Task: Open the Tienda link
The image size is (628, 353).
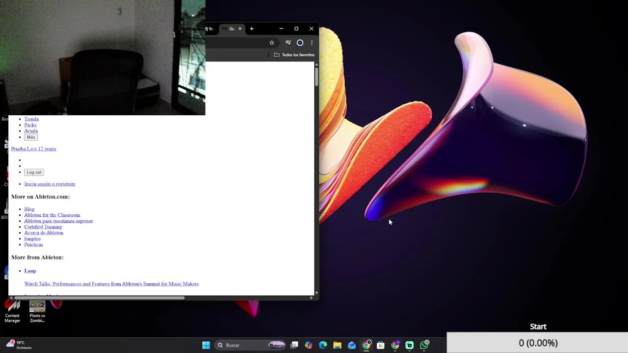Action: 31,119
